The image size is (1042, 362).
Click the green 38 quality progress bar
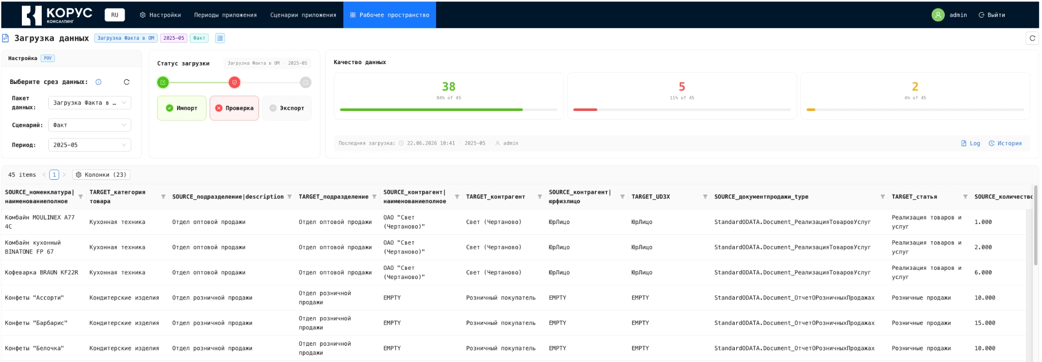(448, 109)
